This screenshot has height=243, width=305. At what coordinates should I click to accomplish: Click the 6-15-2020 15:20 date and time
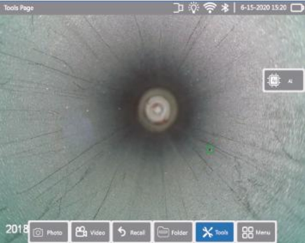click(263, 8)
